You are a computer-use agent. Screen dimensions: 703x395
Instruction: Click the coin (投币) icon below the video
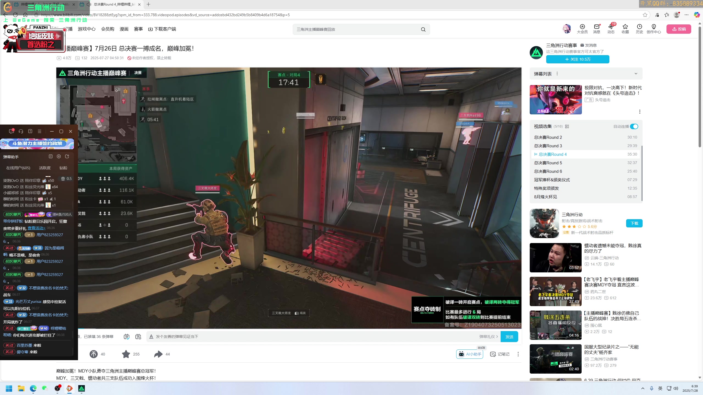click(x=93, y=354)
